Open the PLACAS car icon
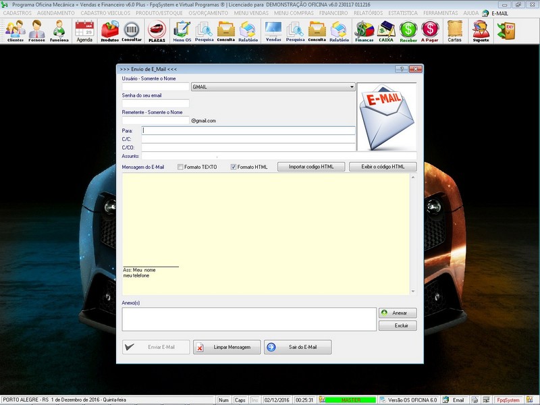Image resolution: width=540 pixels, height=405 pixels. pos(157,30)
